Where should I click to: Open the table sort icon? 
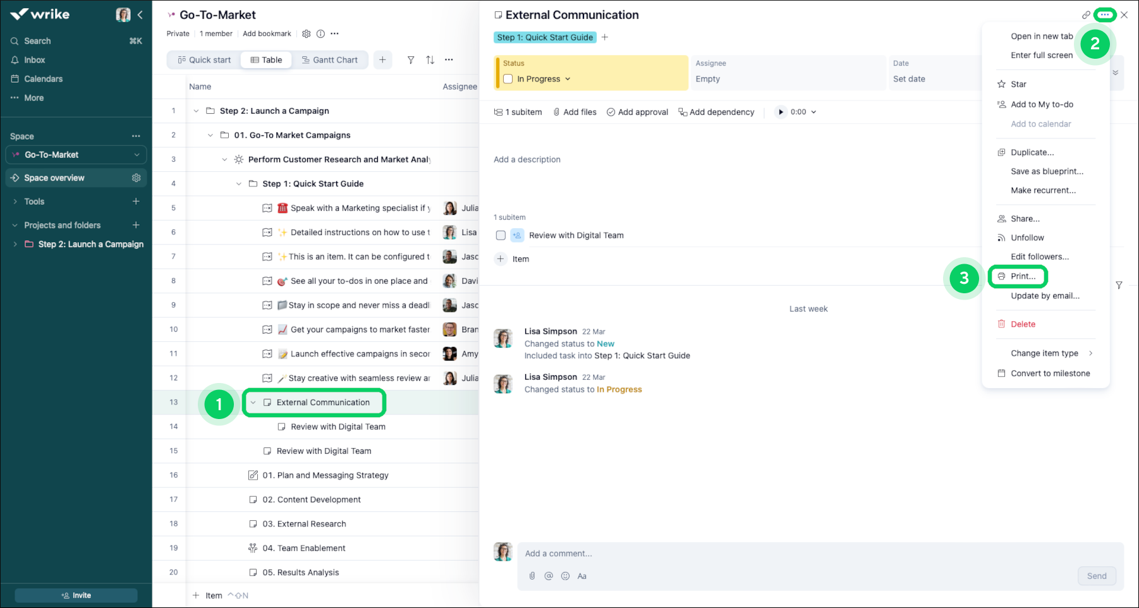(430, 59)
